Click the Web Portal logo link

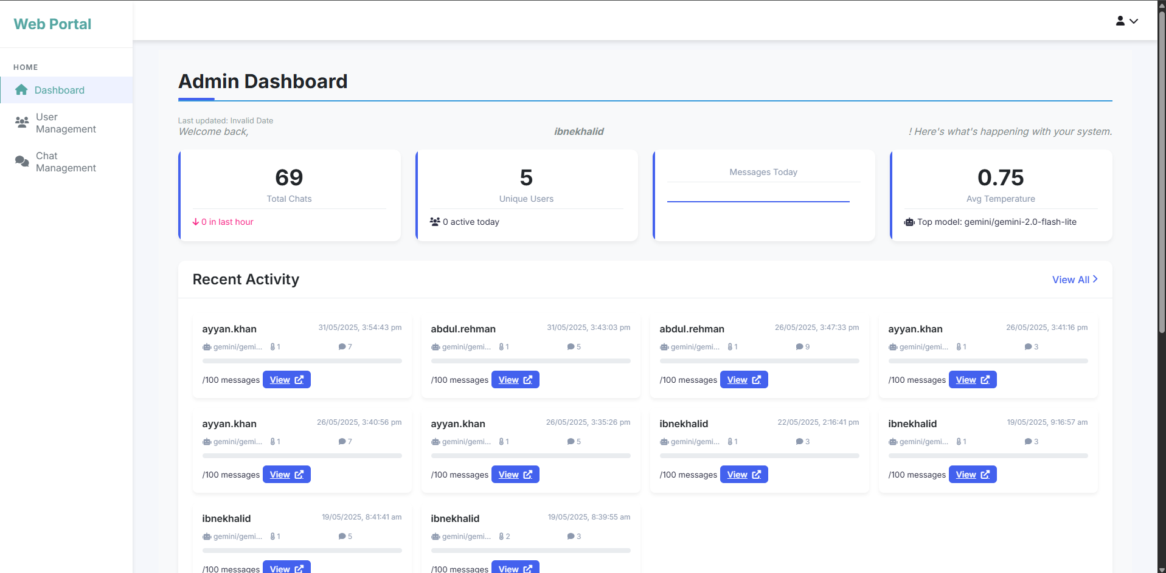coord(52,24)
